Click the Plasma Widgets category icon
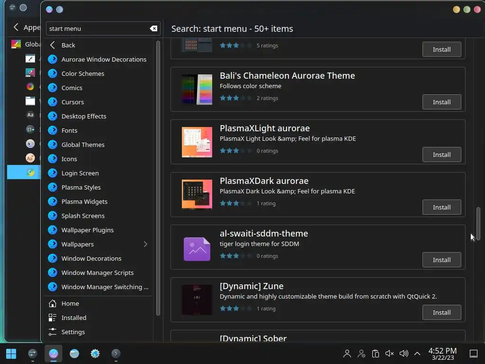 (53, 202)
